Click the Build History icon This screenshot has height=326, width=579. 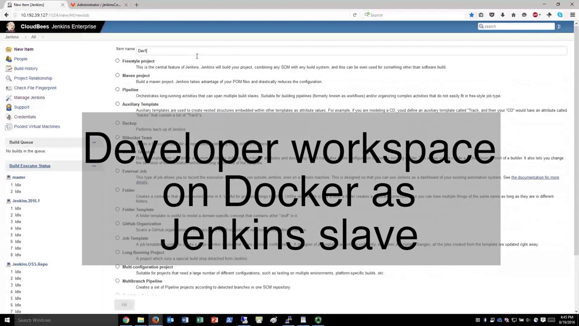(x=9, y=68)
